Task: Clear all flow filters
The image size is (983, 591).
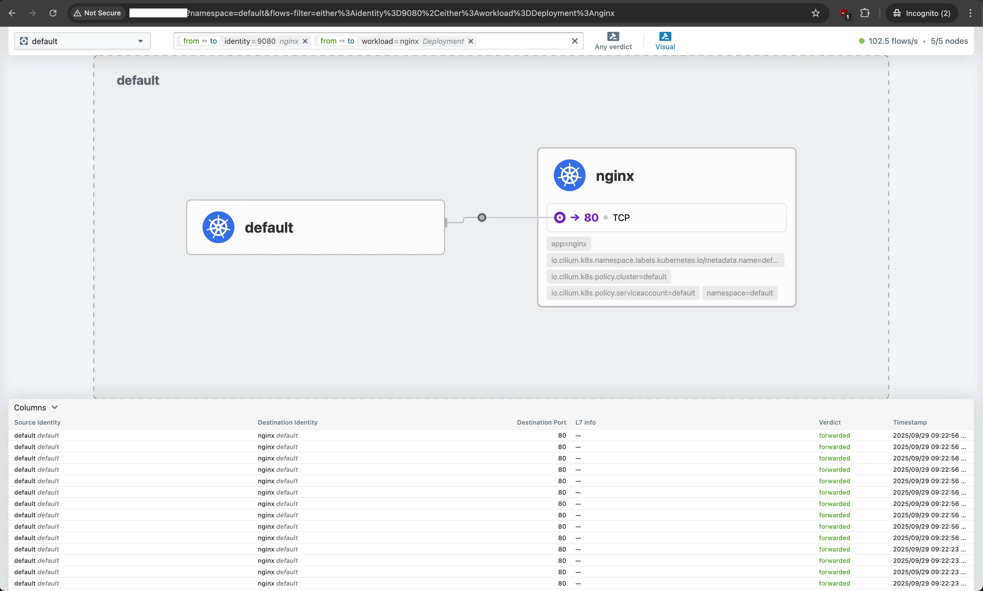Action: point(575,41)
